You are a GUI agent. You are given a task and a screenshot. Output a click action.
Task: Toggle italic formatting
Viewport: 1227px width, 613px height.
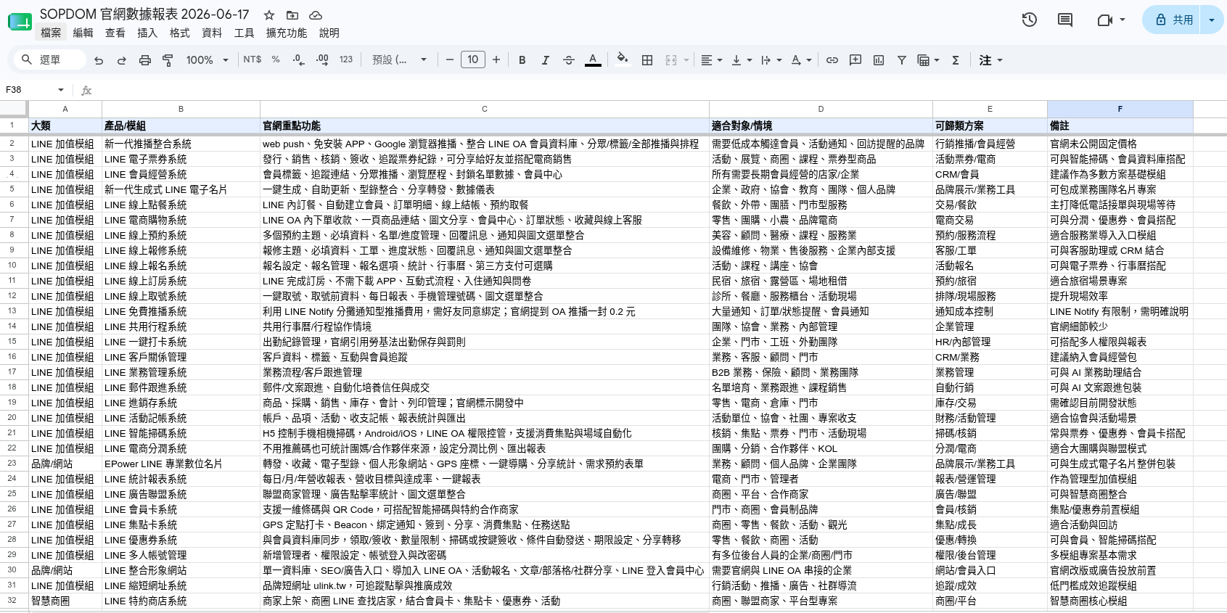pyautogui.click(x=545, y=60)
